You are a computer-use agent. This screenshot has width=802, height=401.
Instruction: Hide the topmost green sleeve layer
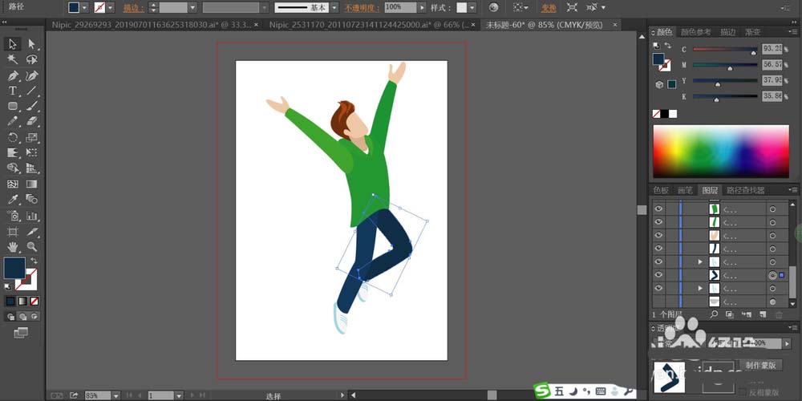pos(658,209)
